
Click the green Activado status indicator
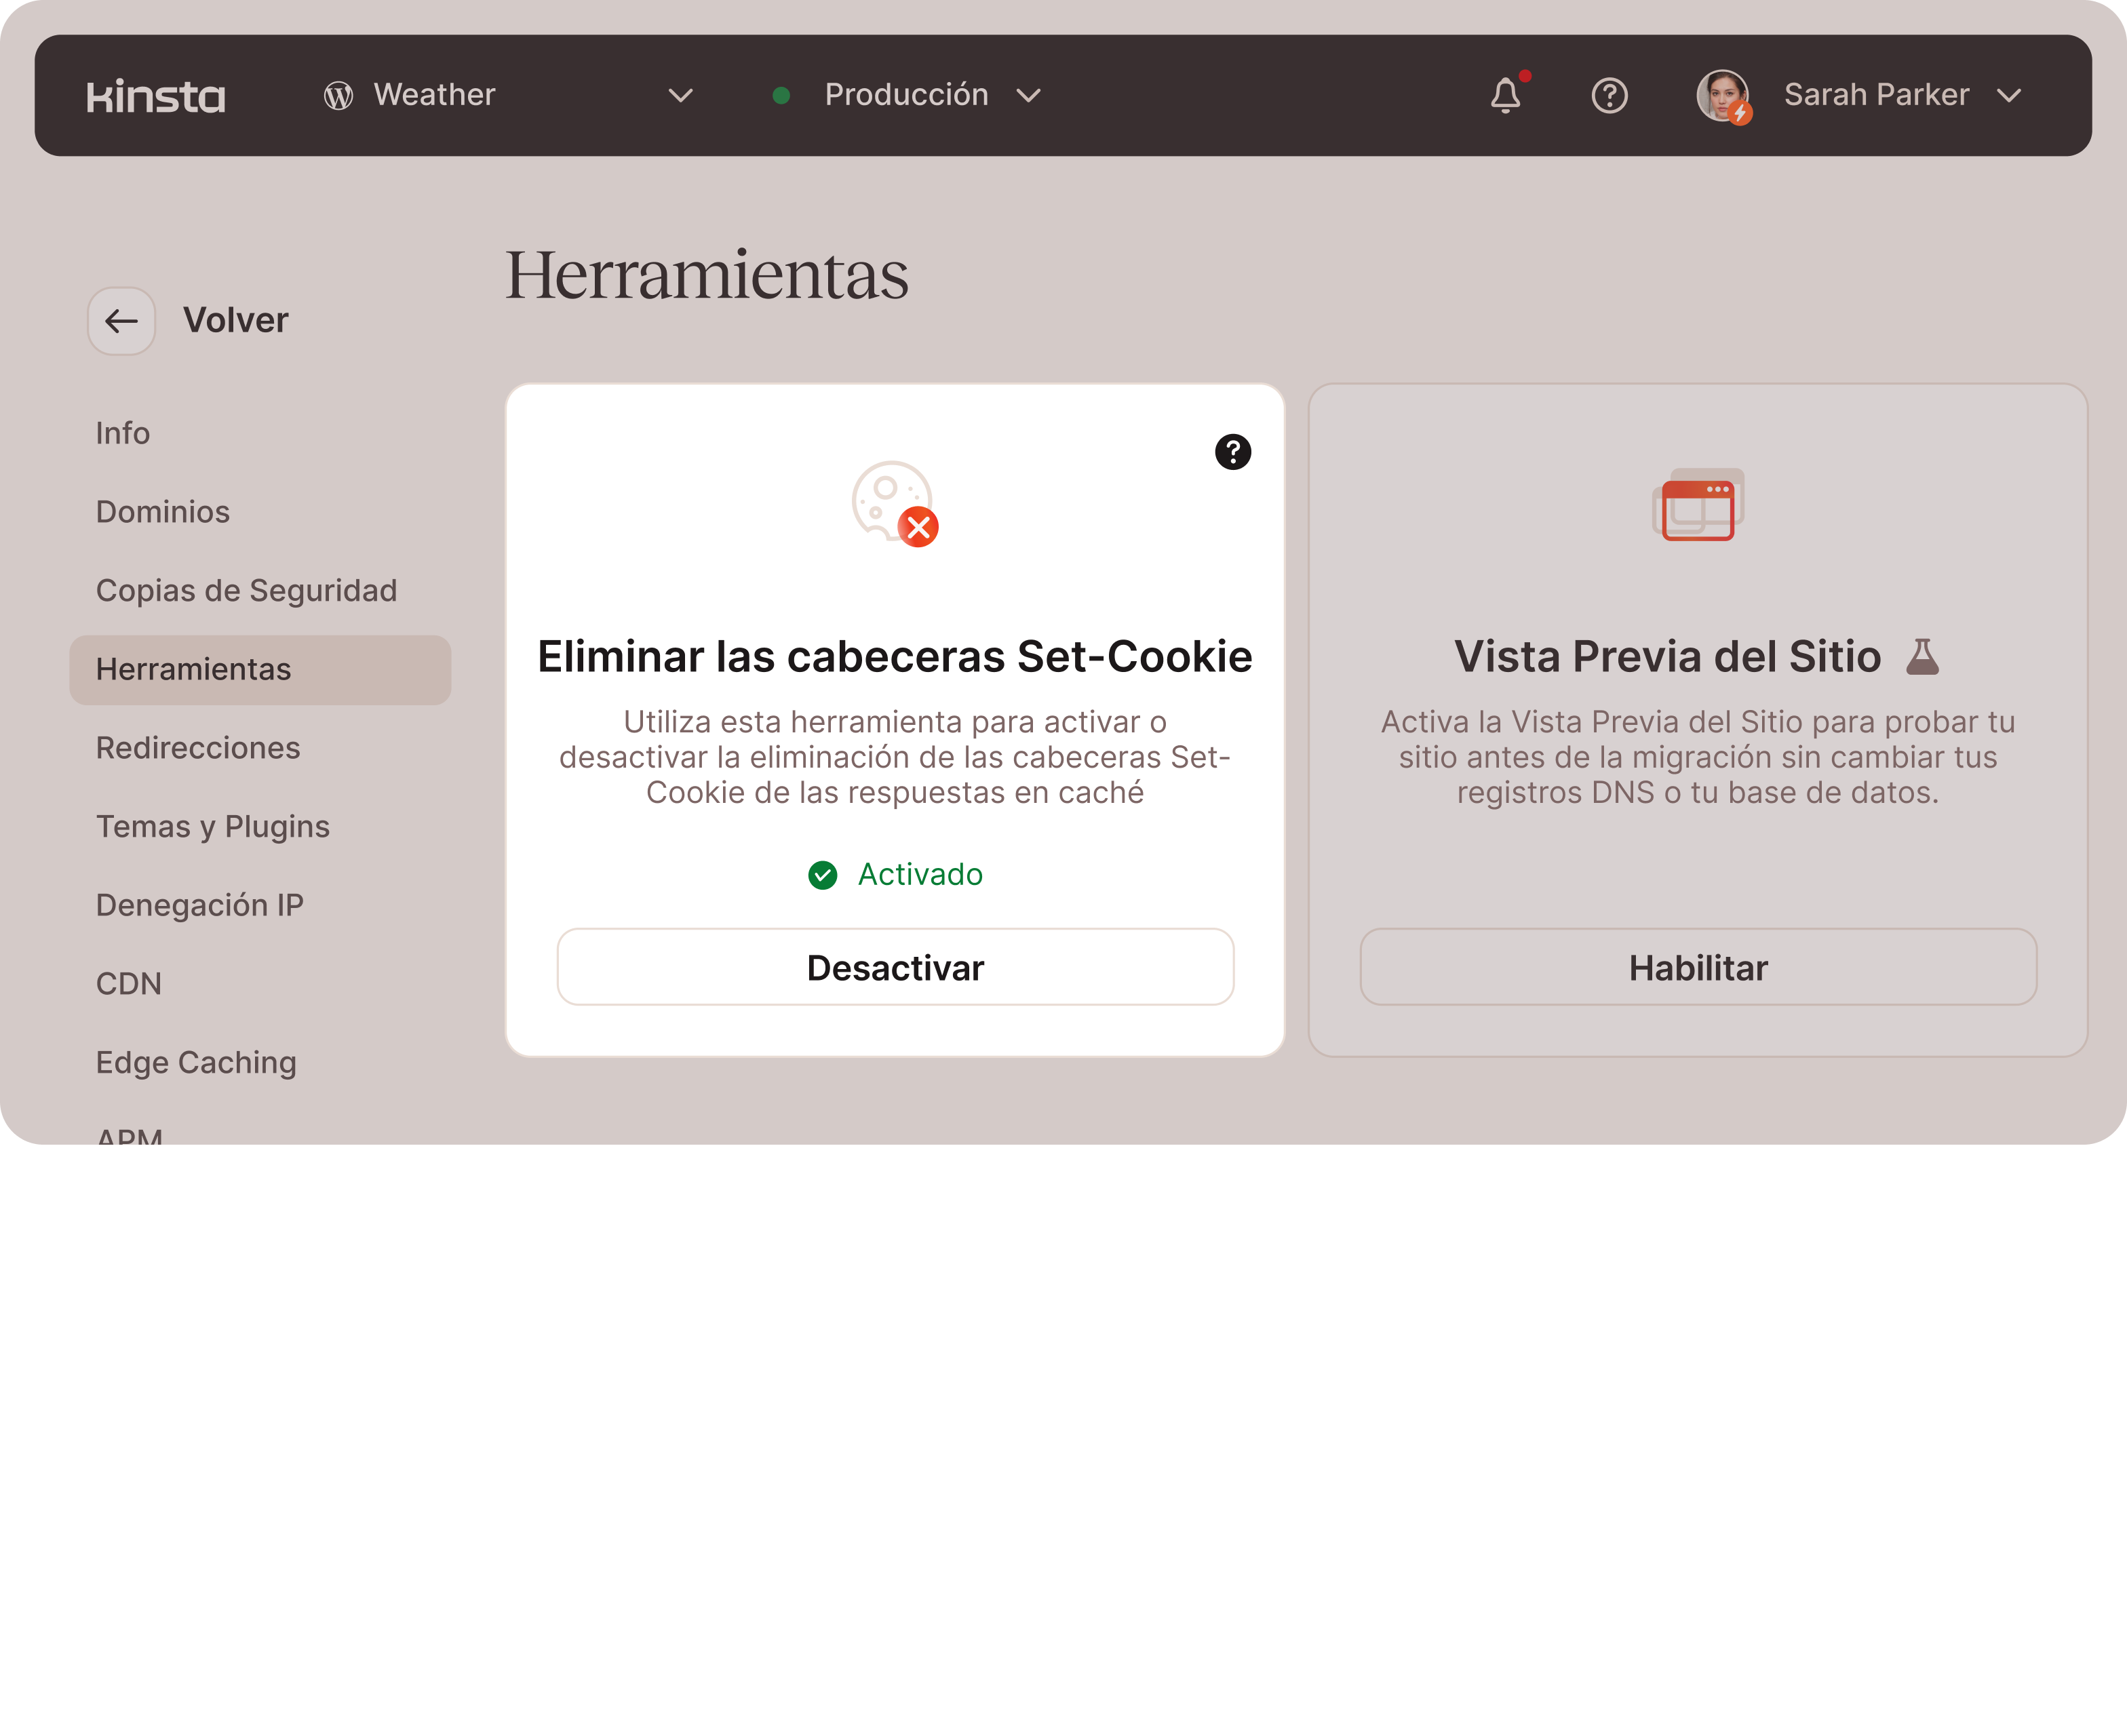pos(895,875)
